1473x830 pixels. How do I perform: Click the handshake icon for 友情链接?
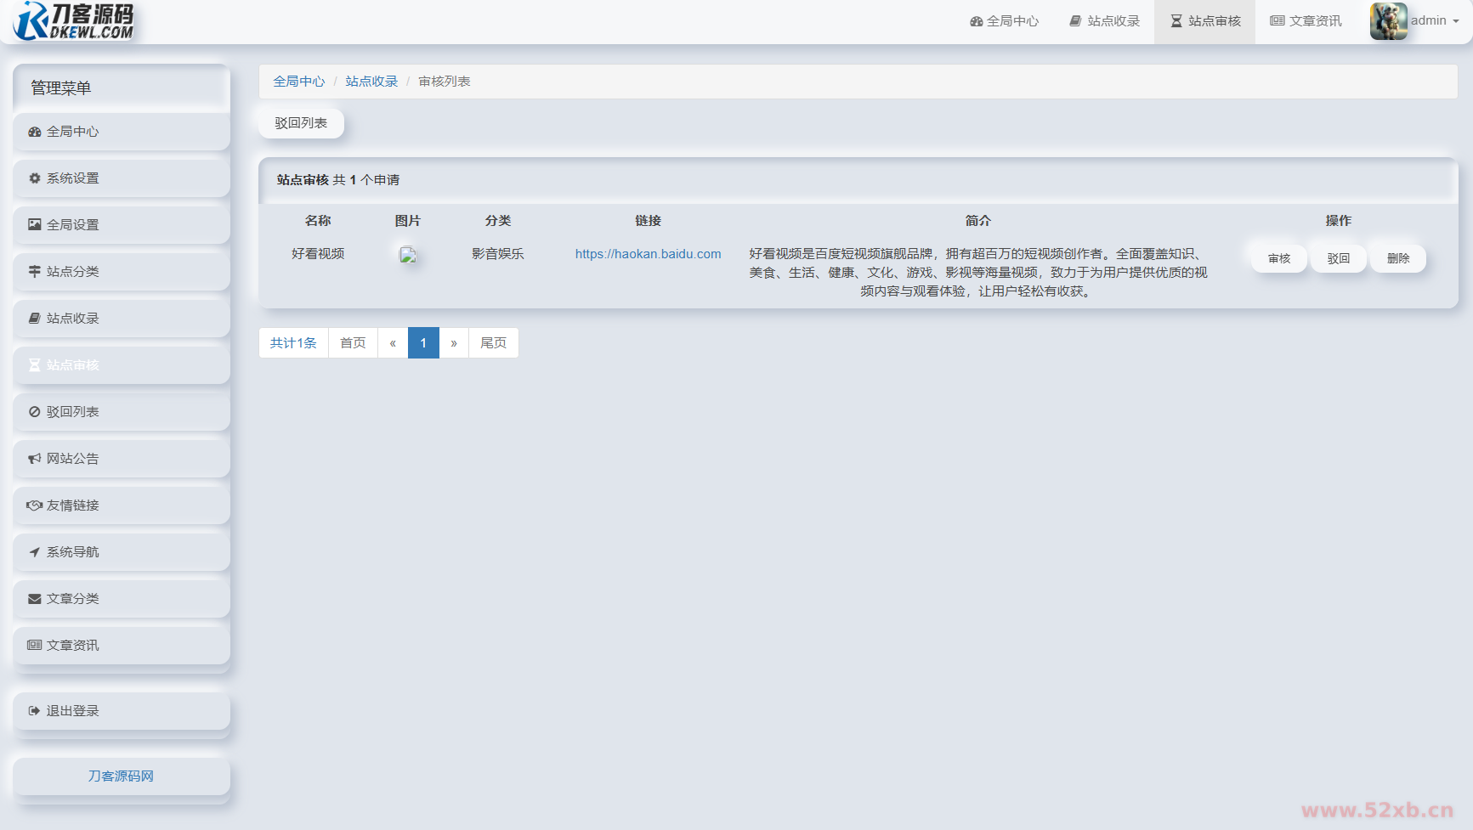[x=34, y=505]
